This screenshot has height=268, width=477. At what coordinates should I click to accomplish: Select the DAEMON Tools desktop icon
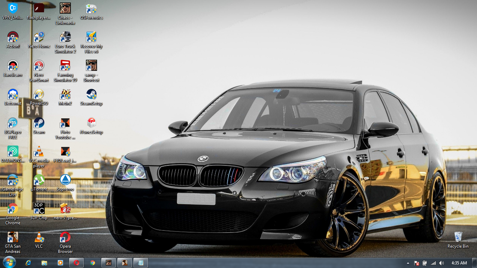click(x=13, y=154)
